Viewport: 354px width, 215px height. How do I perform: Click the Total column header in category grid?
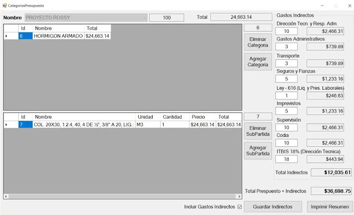tap(97, 28)
